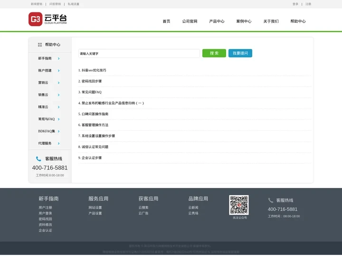
Task: Click the 帮助中心 grid icon in sidebar
Action: coord(40,45)
